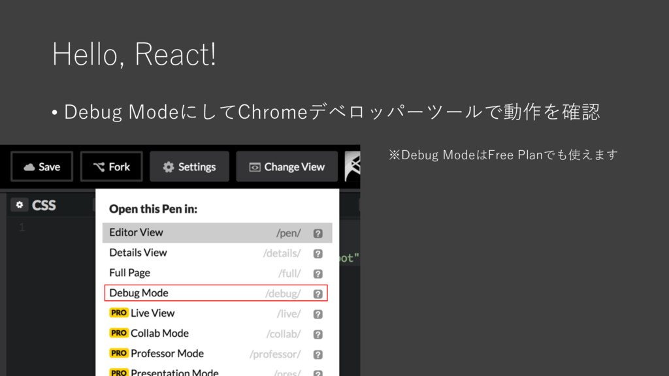Click help icon next to Collab Mode
Image resolution: width=669 pixels, height=376 pixels.
click(x=318, y=334)
